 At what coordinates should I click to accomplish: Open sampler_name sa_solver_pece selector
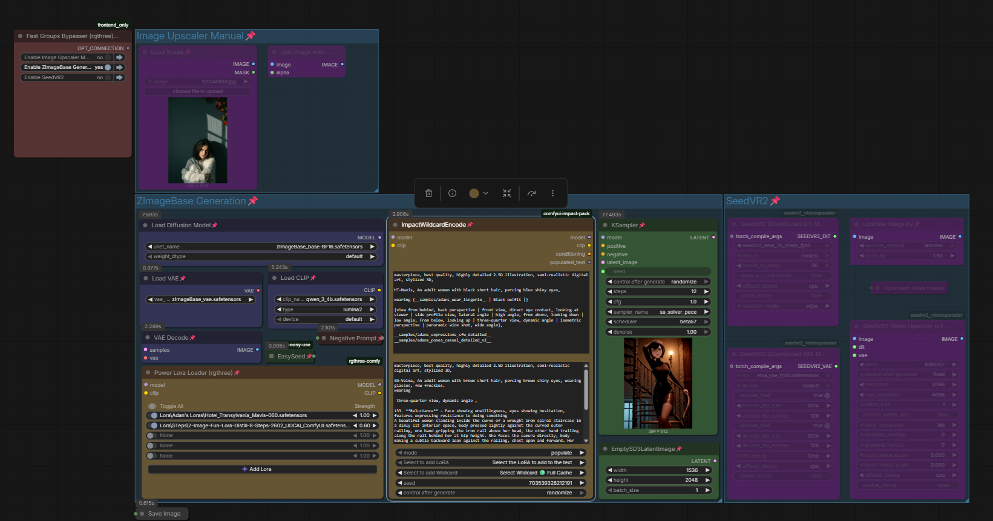[658, 312]
